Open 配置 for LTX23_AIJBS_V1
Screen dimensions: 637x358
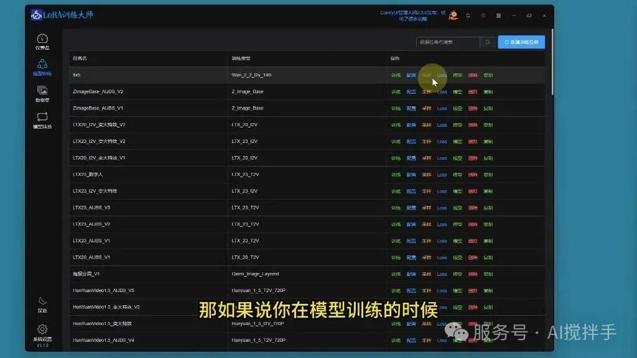pyautogui.click(x=411, y=241)
